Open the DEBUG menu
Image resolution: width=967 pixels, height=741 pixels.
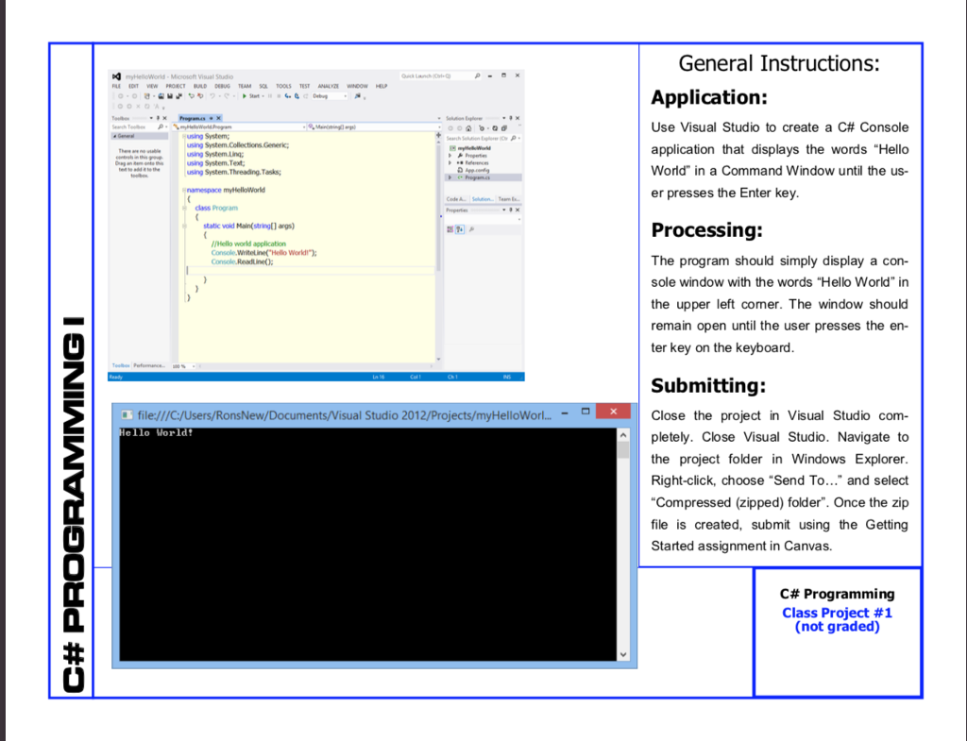coord(221,86)
